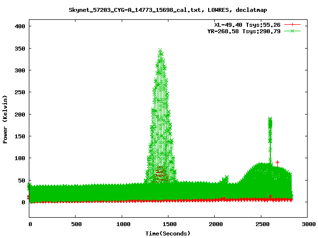This screenshot has height=238, width=318.
Task: Click the 50 tick label on the power axis
Action: tap(22, 180)
